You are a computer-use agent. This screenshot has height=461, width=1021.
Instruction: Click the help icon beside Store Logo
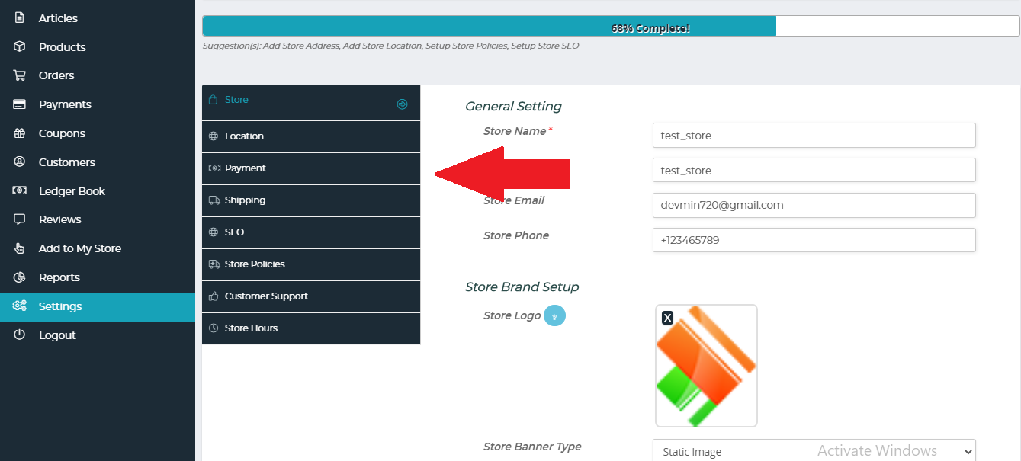coord(554,315)
